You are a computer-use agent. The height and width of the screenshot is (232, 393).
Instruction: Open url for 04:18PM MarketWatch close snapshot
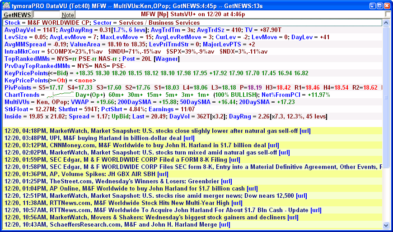(305, 131)
